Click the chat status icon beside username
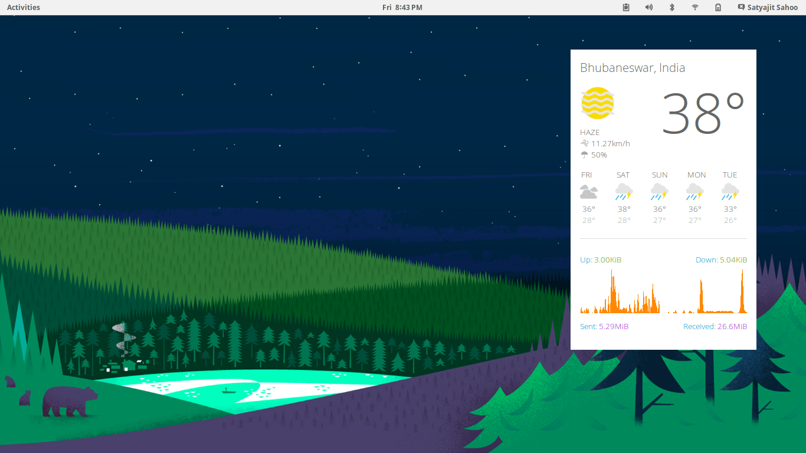The width and height of the screenshot is (806, 453). 741,8
